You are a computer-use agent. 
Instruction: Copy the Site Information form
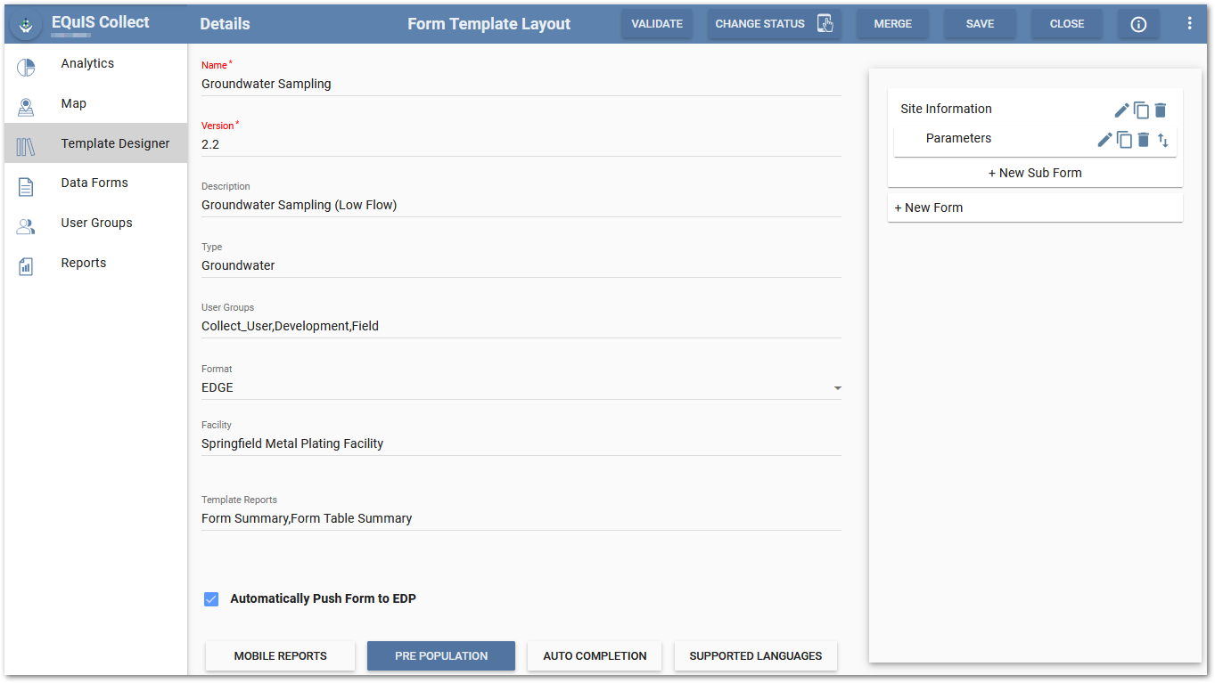(x=1142, y=110)
